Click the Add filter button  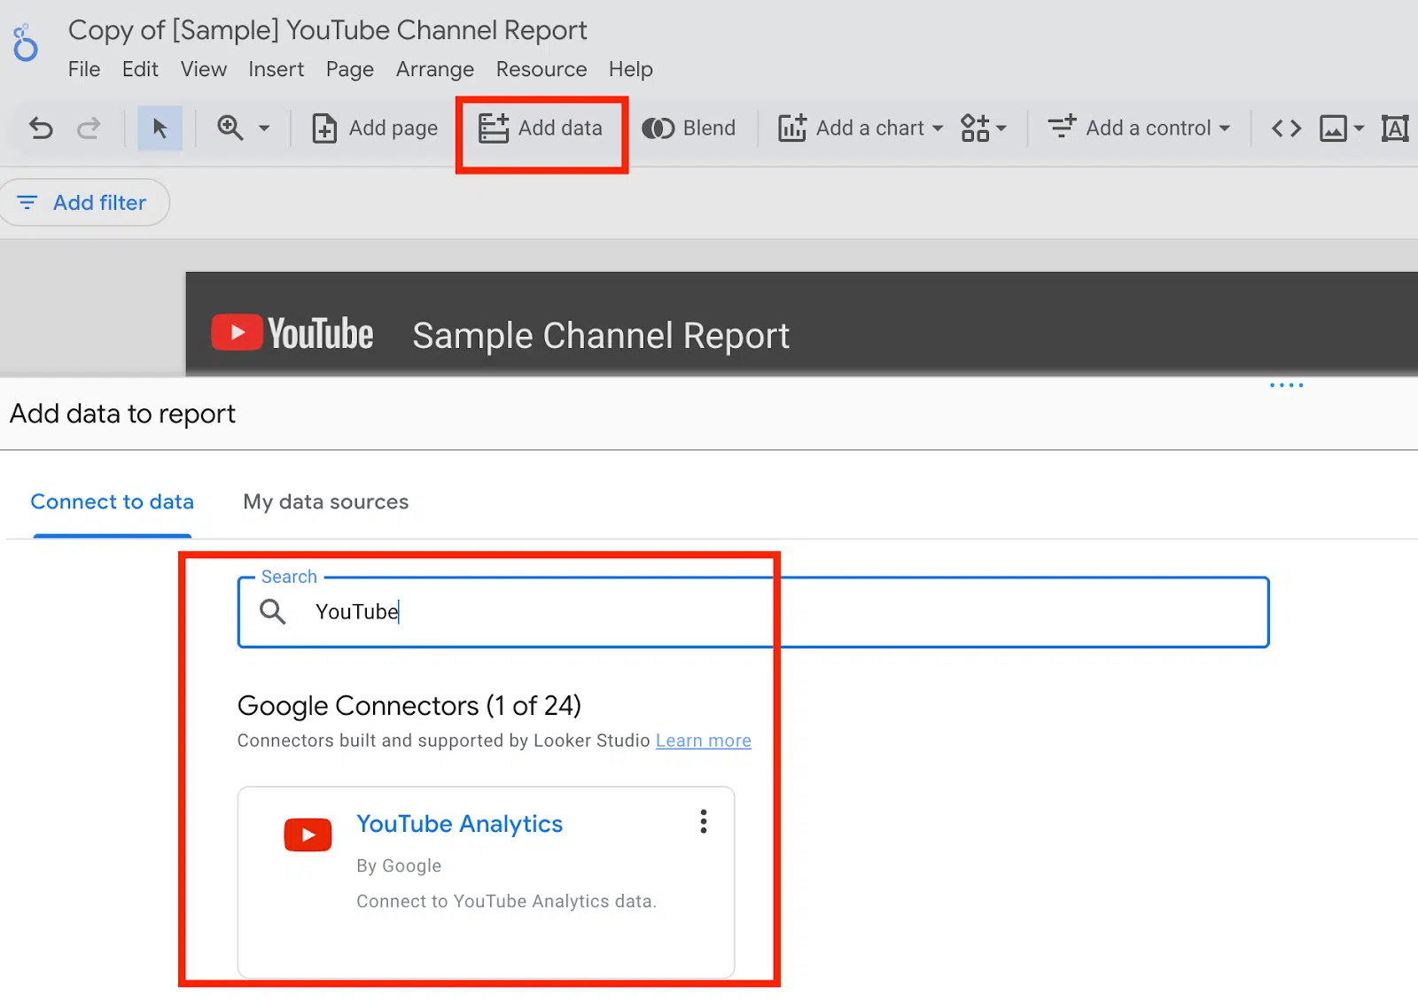(x=84, y=203)
